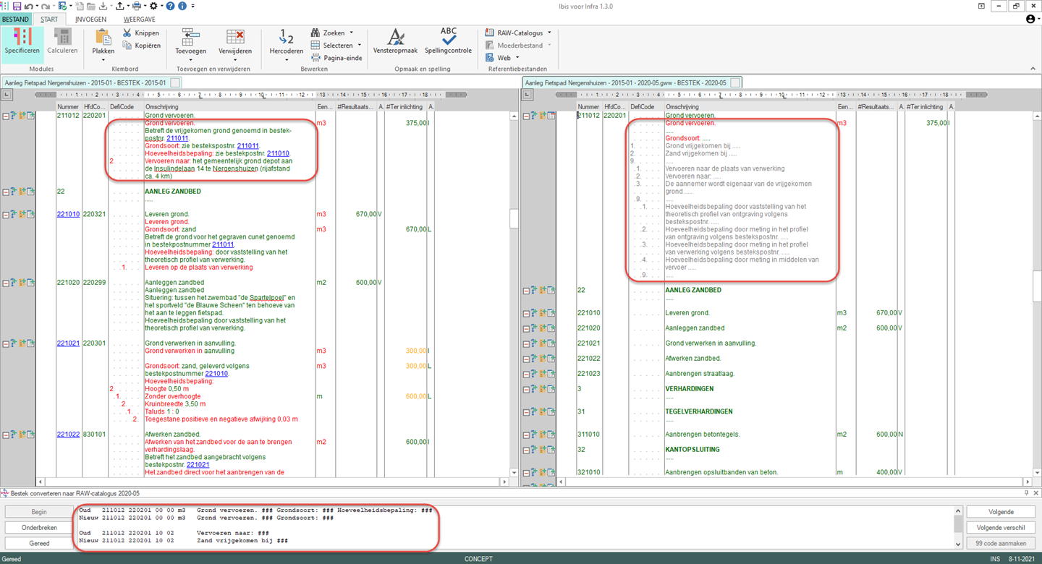Click the right pane text AANLEG ZANDBED
Screen dimensions: 1042x564
(692, 291)
